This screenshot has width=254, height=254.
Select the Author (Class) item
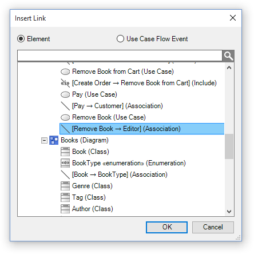[93, 209]
